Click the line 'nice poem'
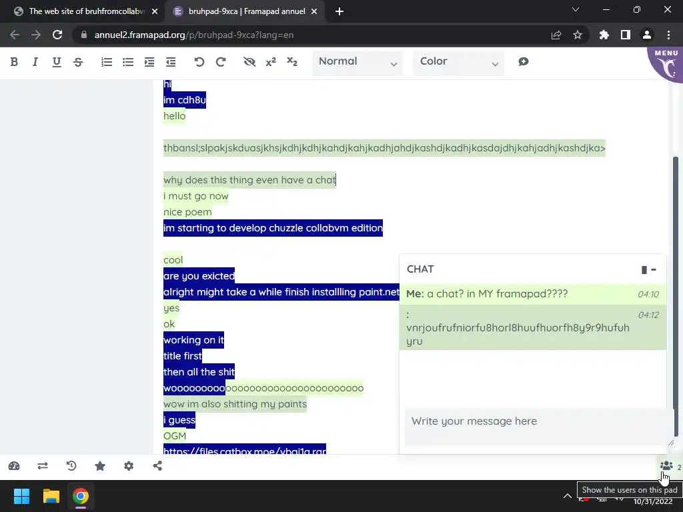683x512 pixels. [187, 212]
